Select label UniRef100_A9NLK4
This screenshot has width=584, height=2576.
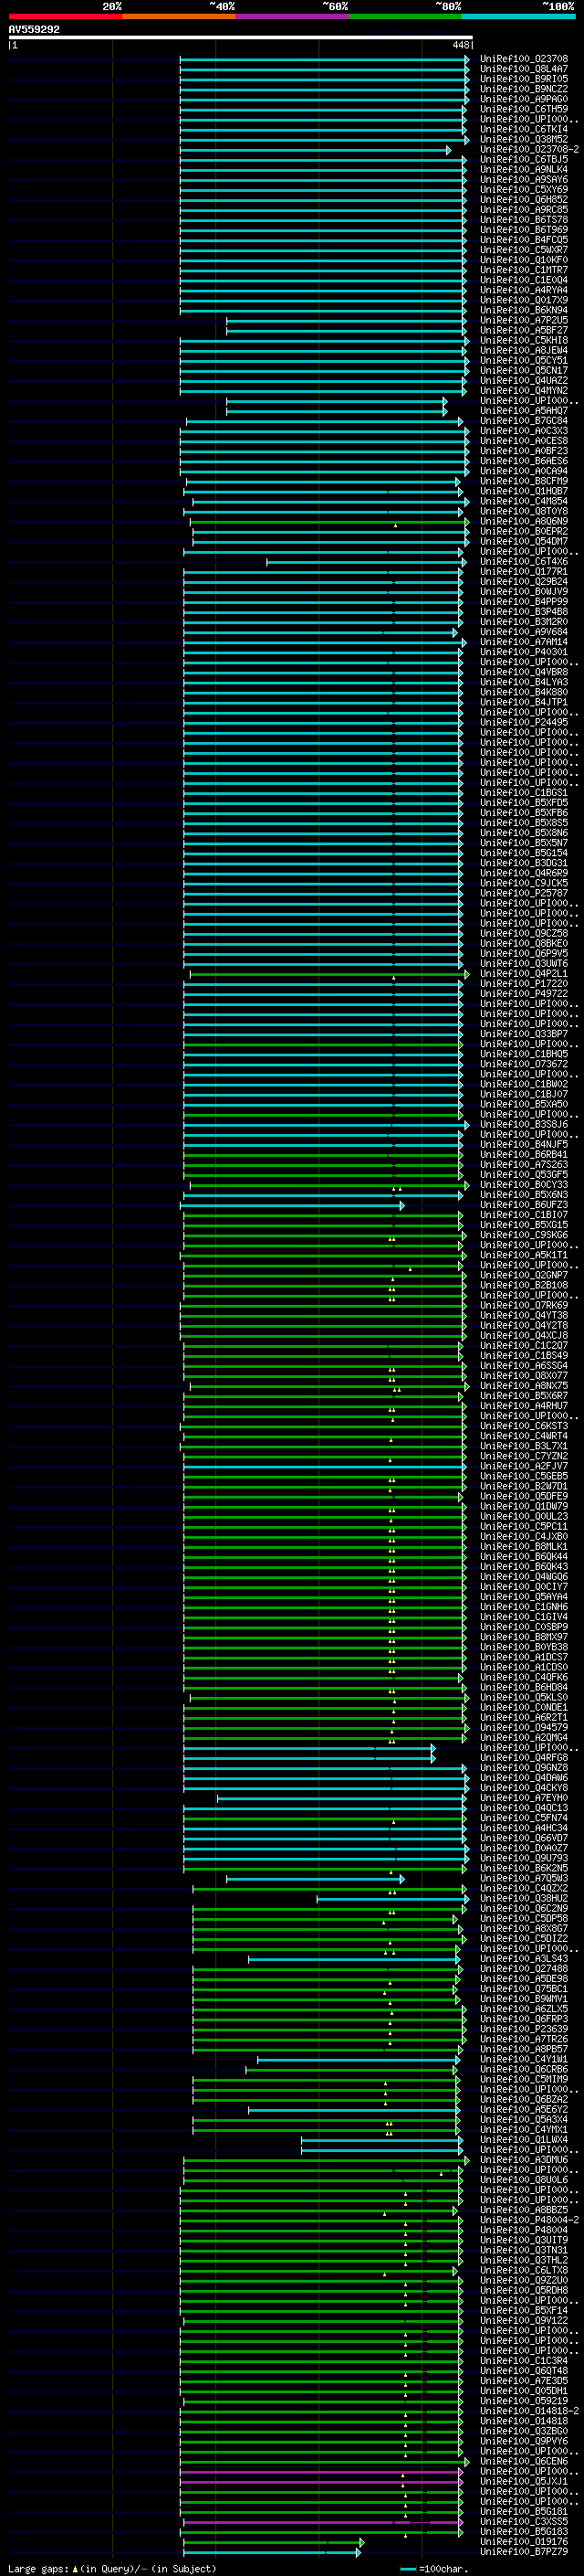[524, 169]
